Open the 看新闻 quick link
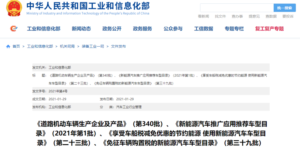Image resolution: width=300 pixels, height=161 pixels. point(203,16)
